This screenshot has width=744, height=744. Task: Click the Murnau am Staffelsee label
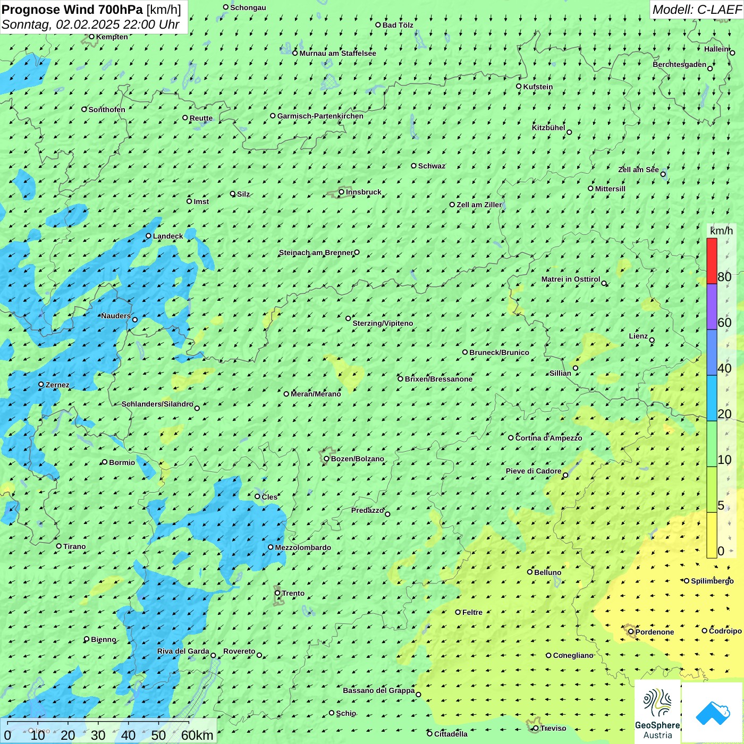click(x=338, y=53)
